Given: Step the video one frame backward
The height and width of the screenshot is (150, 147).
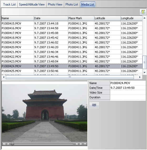Looking at the screenshot, I should 77,144.
